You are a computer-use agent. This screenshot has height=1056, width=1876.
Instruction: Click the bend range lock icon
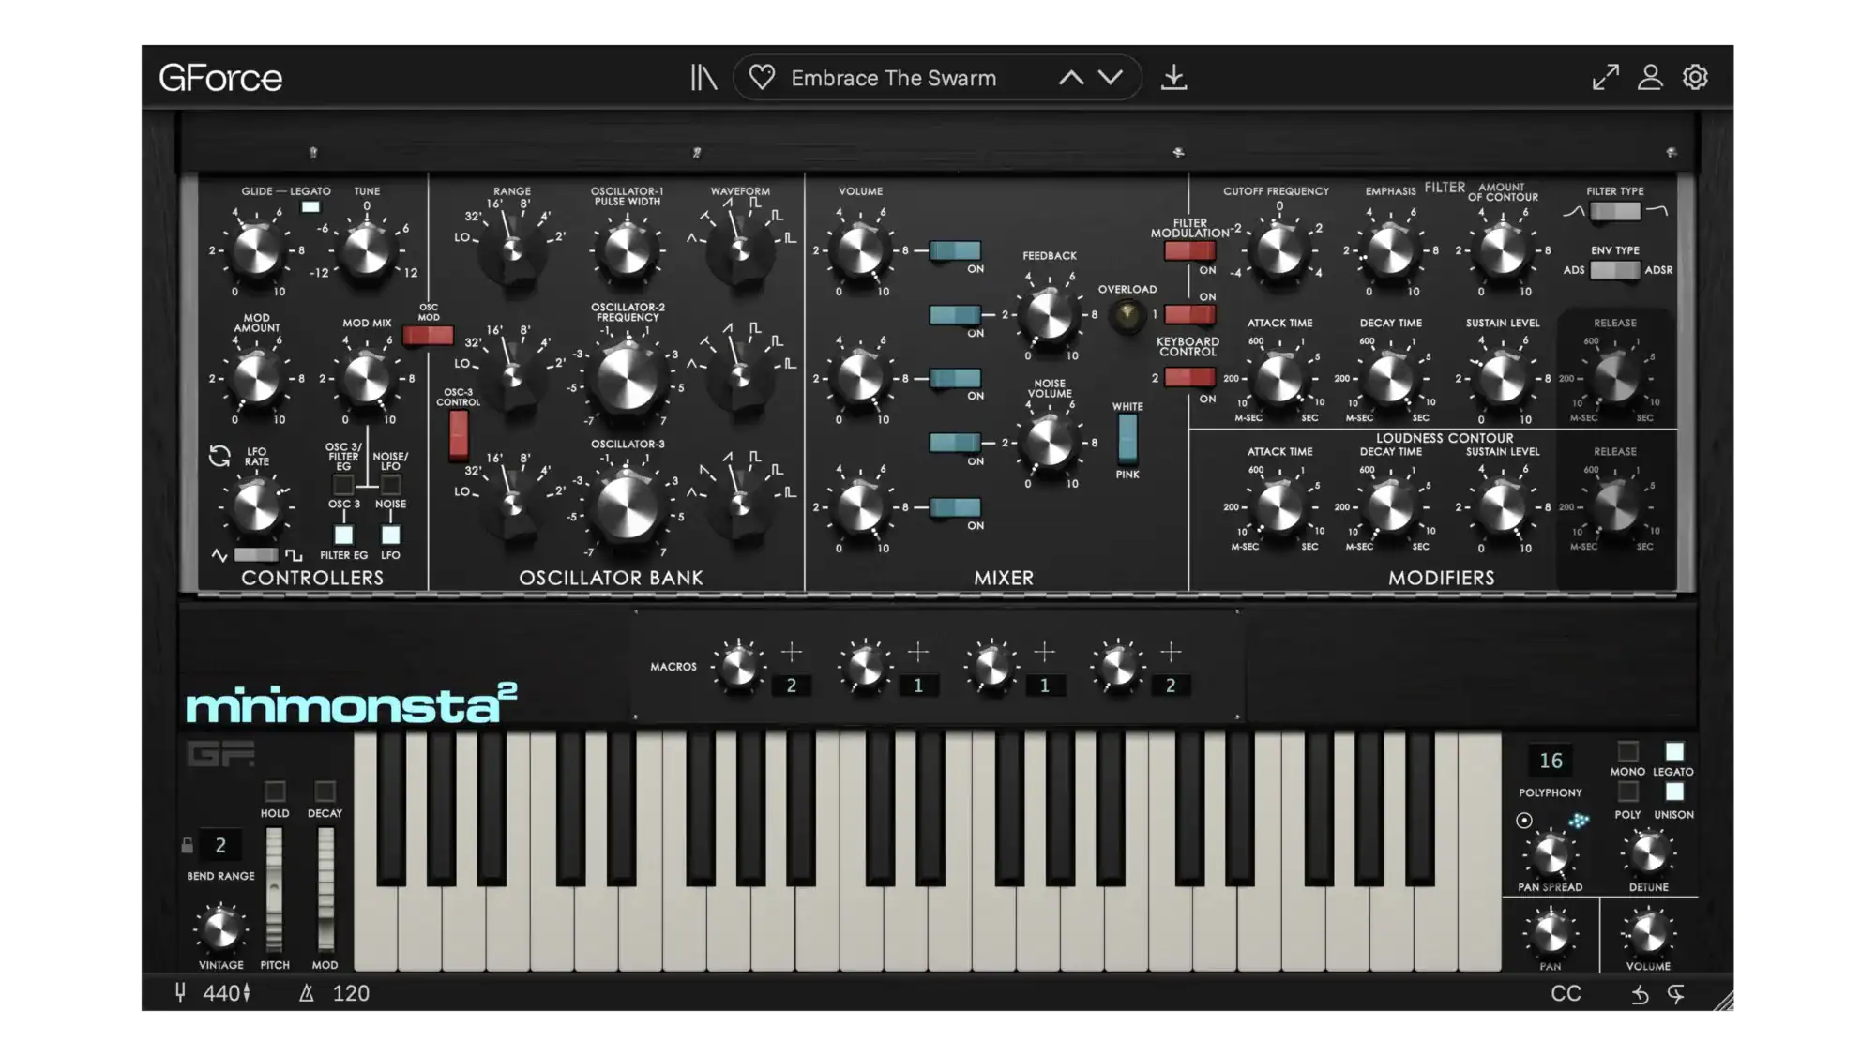point(188,845)
